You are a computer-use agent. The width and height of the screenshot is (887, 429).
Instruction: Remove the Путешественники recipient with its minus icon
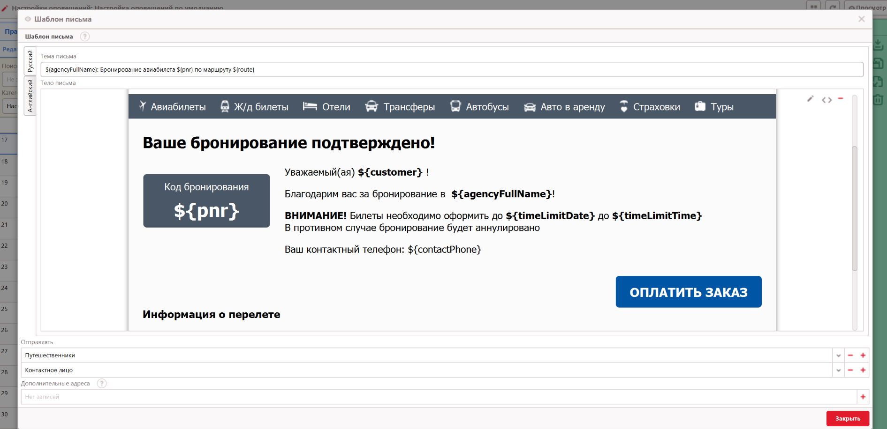[850, 355]
